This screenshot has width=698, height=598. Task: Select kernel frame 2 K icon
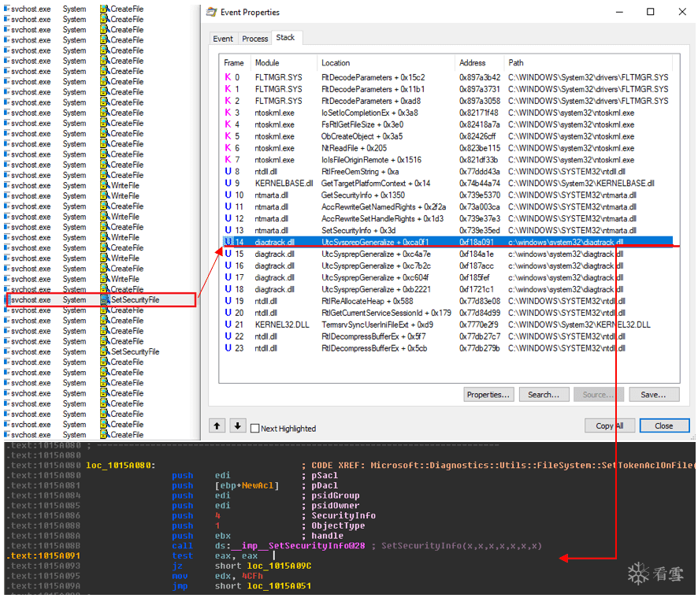(228, 101)
